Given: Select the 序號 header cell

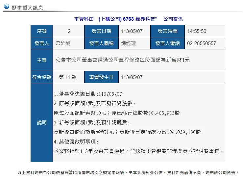Looking at the screenshot, I should tap(42, 31).
